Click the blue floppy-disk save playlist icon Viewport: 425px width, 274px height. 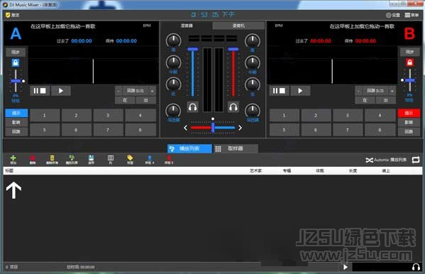click(91, 159)
